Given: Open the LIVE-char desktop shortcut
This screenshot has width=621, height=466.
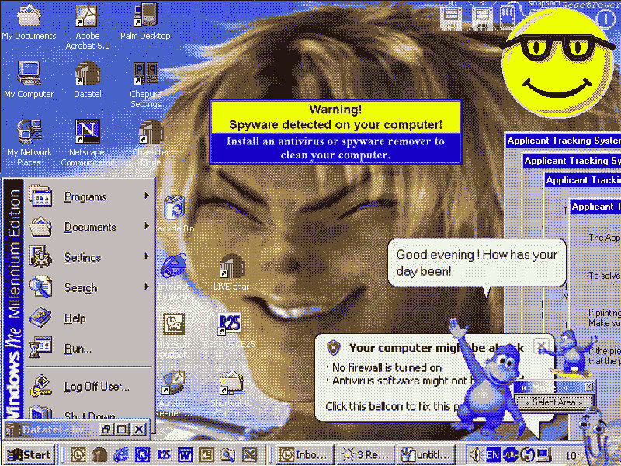Looking at the screenshot, I should click(231, 272).
